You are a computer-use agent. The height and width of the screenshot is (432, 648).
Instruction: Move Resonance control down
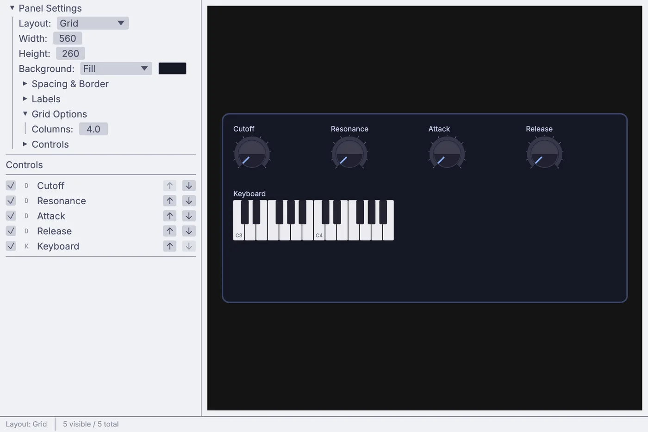click(x=189, y=201)
